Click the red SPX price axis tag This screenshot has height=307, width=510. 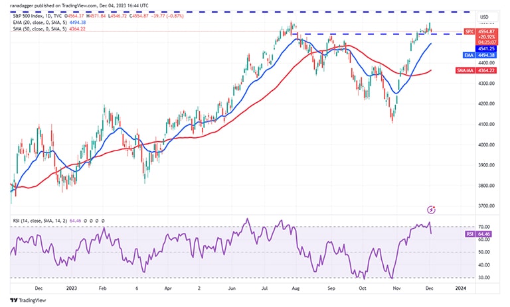[x=469, y=32]
